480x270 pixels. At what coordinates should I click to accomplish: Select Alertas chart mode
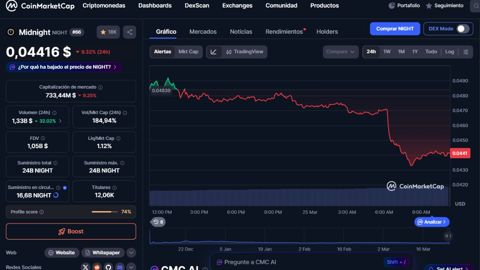[162, 52]
